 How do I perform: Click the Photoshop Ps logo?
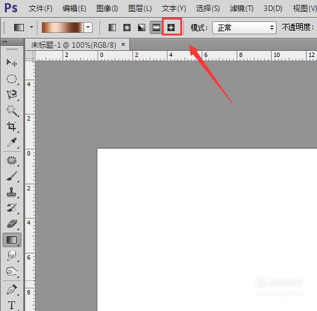pos(11,8)
